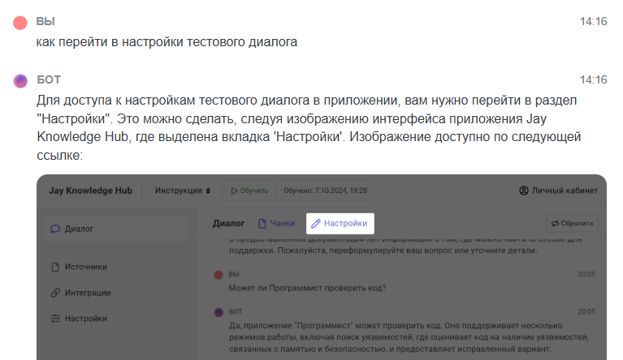The height and width of the screenshot is (360, 623).
Task: Open the Интеграции sidebar item
Action: pyautogui.click(x=87, y=293)
